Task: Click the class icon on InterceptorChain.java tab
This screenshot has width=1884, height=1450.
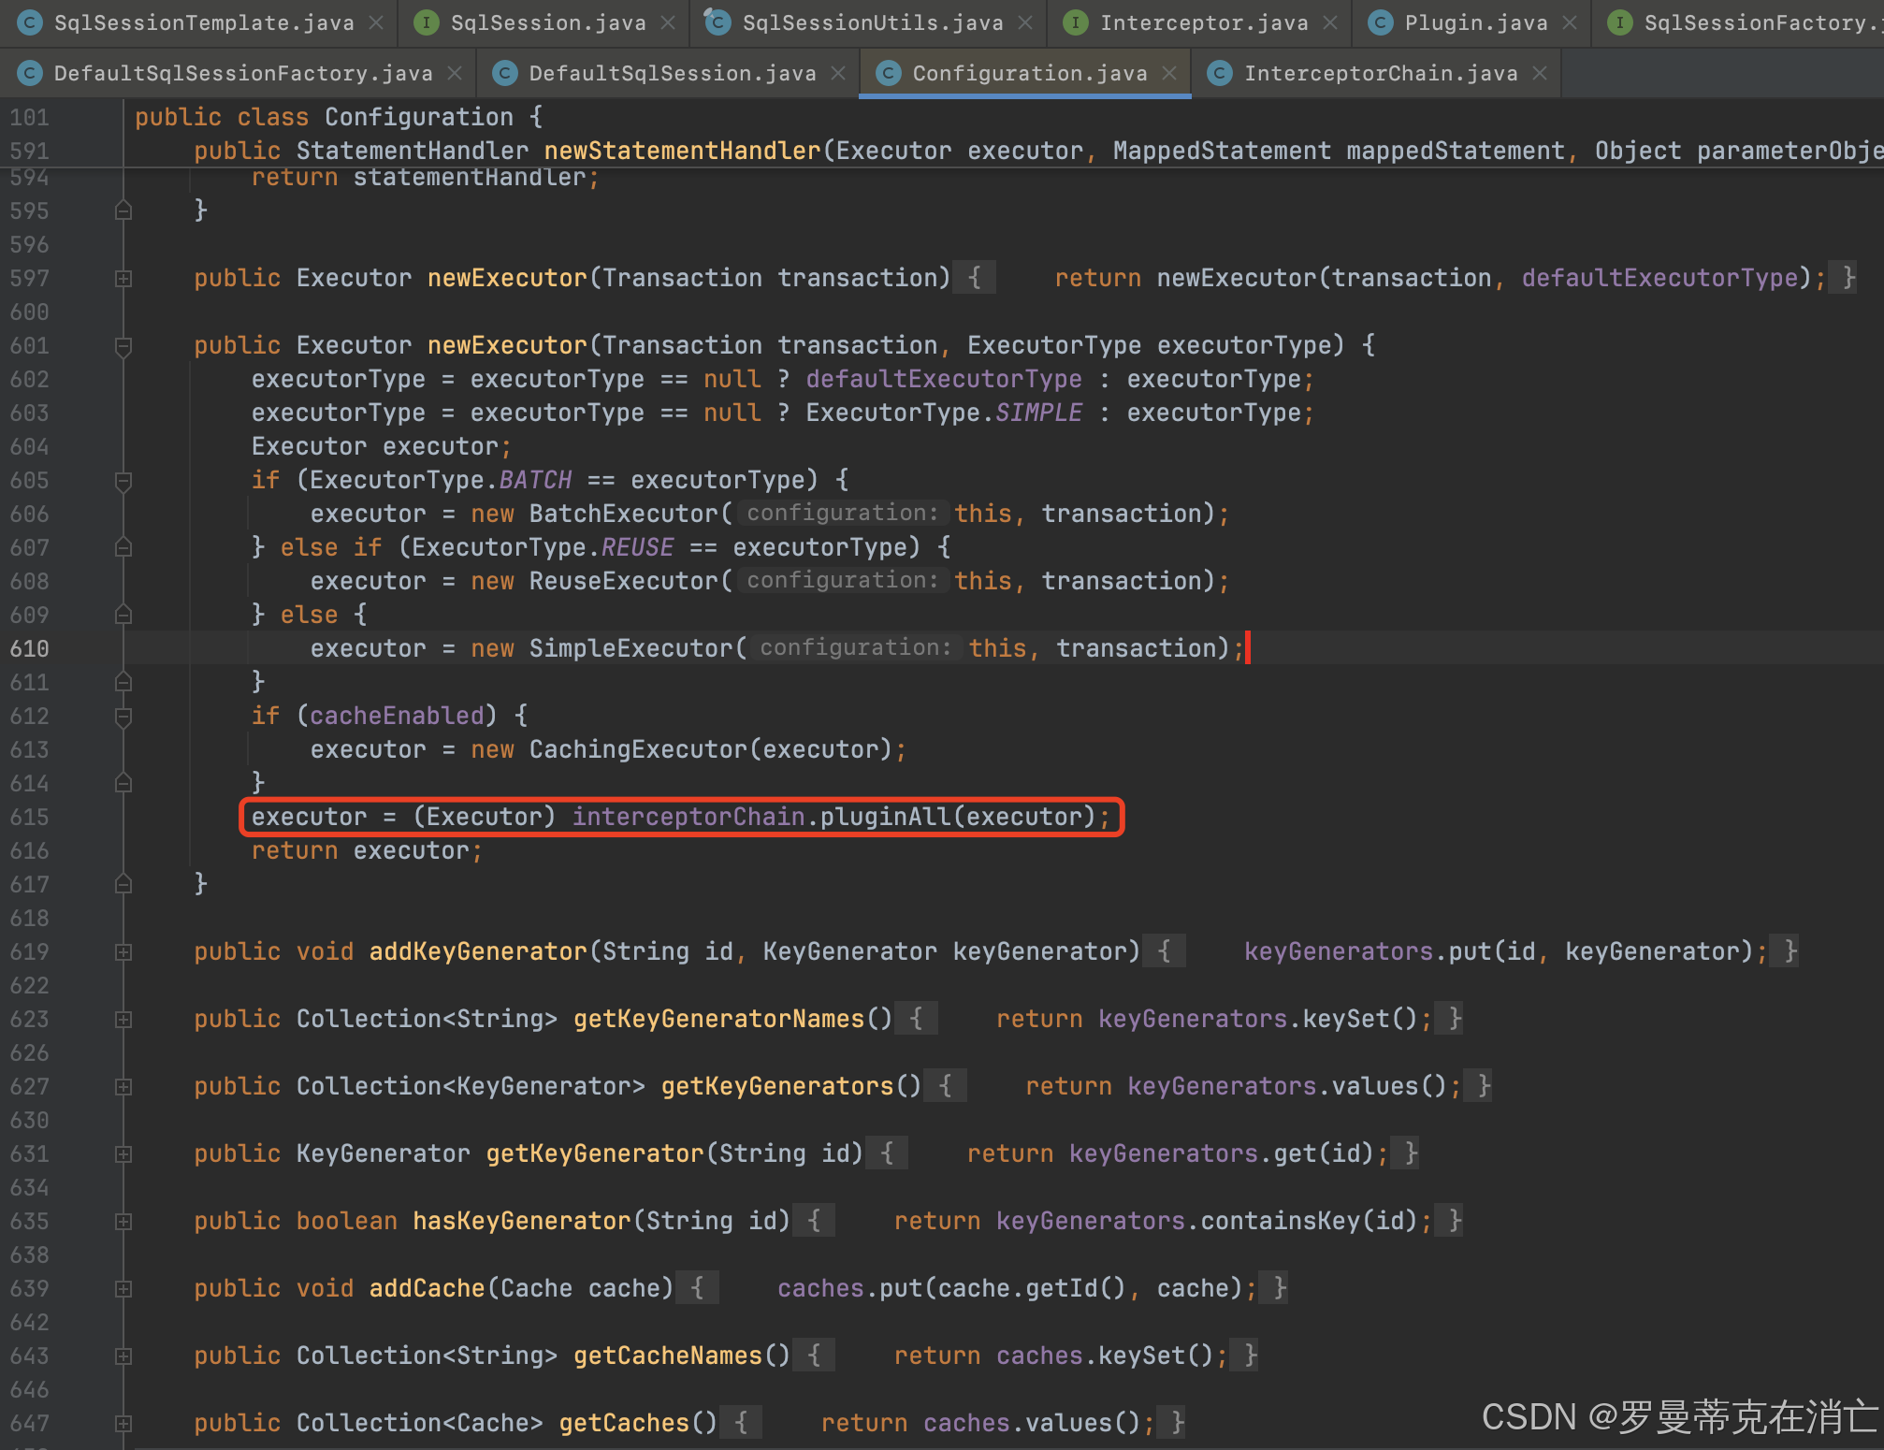Action: (1220, 73)
